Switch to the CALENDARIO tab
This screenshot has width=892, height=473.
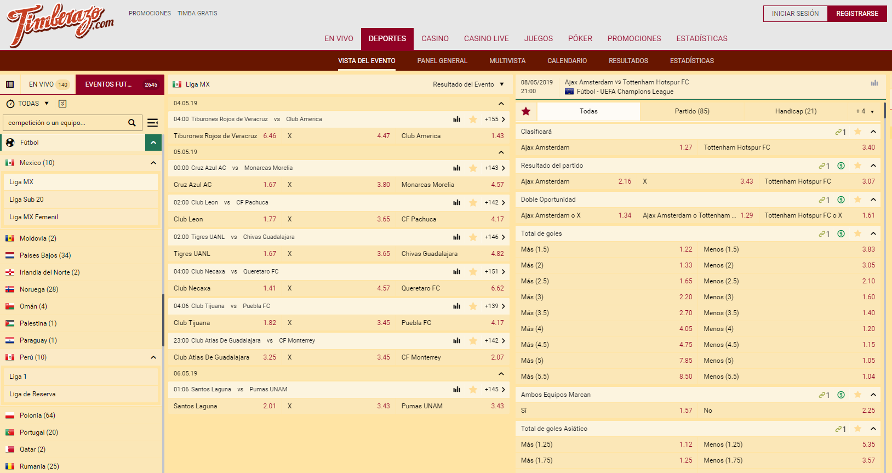[x=567, y=61]
